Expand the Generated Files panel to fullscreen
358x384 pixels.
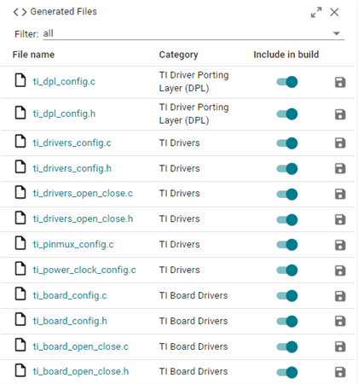tap(316, 12)
